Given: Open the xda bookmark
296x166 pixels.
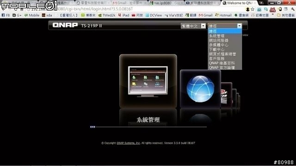Looking at the screenshot, I should click(x=47, y=15).
